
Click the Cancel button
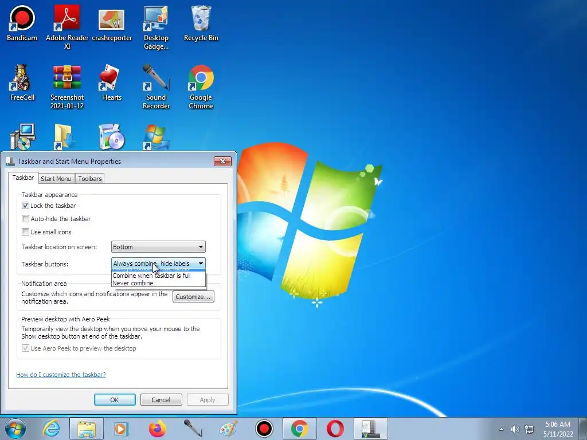tap(161, 399)
